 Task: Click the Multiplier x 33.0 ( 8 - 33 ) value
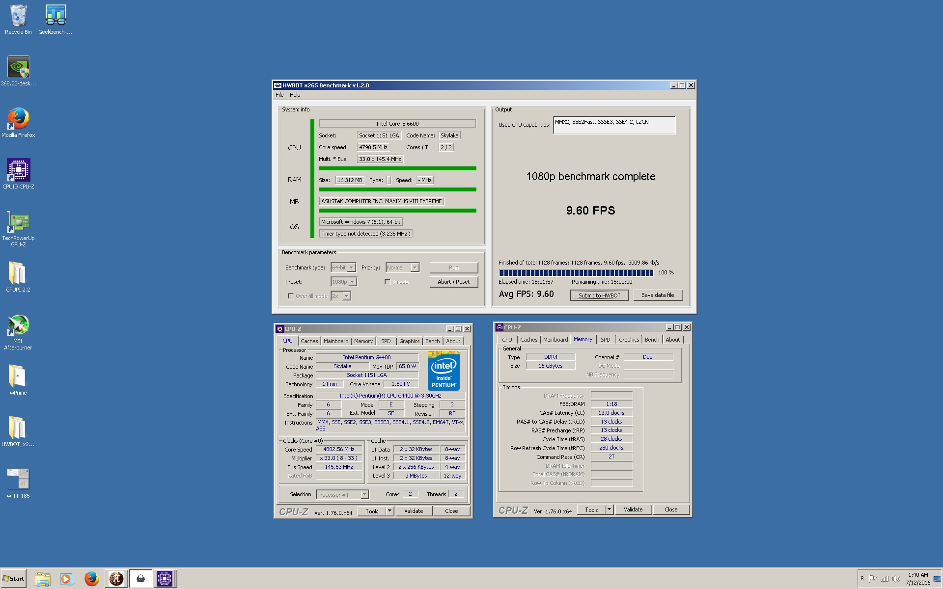click(339, 458)
